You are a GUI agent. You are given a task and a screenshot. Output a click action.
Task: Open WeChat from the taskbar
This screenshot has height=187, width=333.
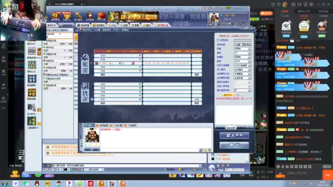(x=26, y=183)
